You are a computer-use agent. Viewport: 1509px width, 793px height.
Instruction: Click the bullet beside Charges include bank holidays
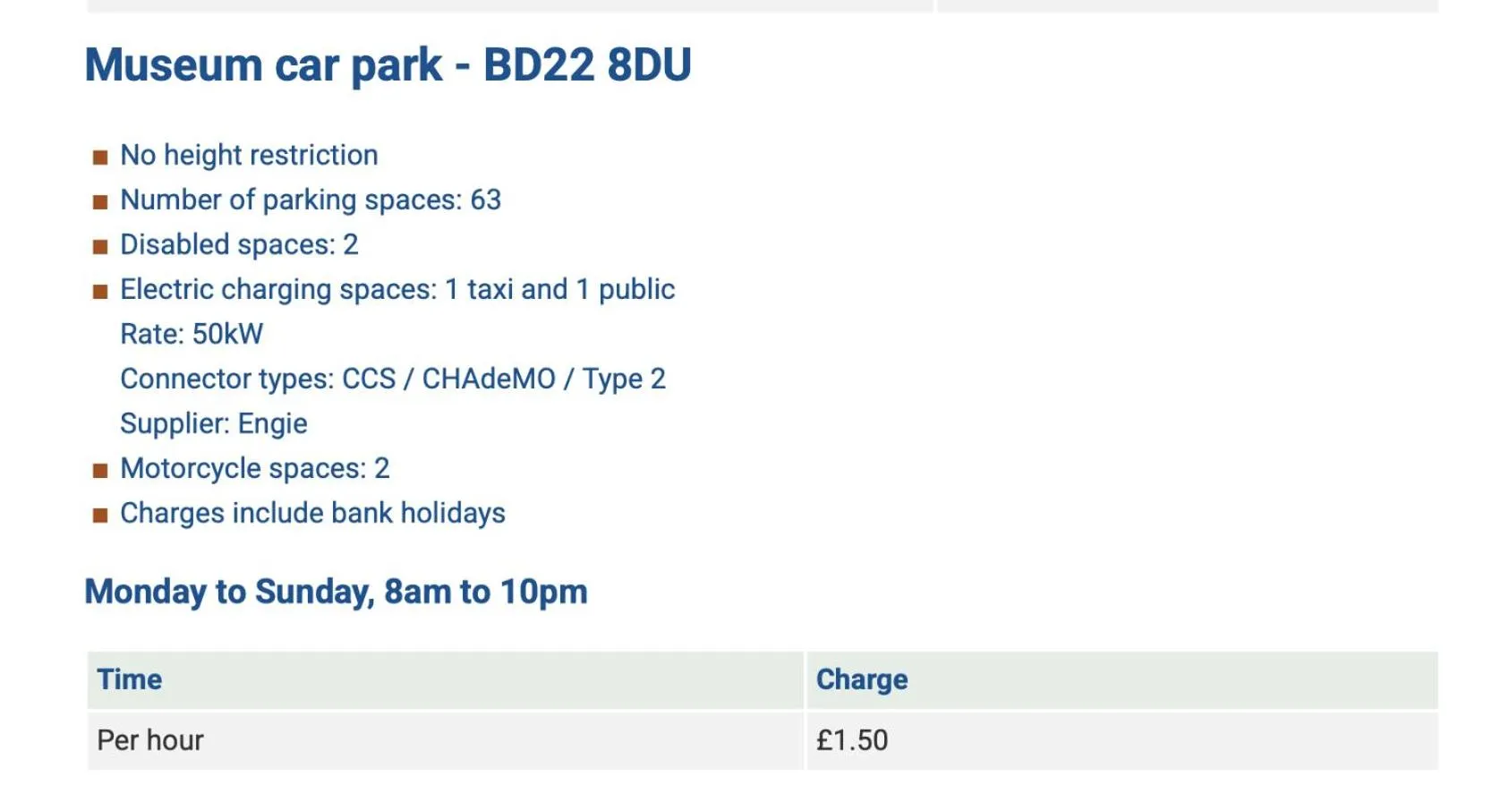tap(100, 516)
